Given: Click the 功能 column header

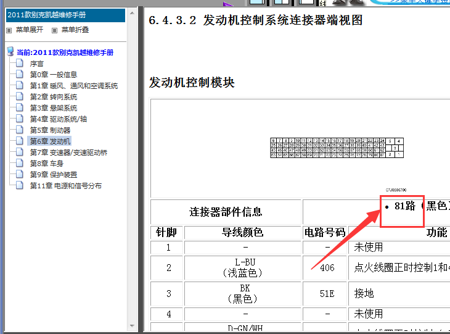Looking at the screenshot, I should [x=437, y=233].
